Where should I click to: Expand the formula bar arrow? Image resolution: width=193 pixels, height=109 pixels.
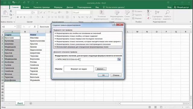(190, 27)
